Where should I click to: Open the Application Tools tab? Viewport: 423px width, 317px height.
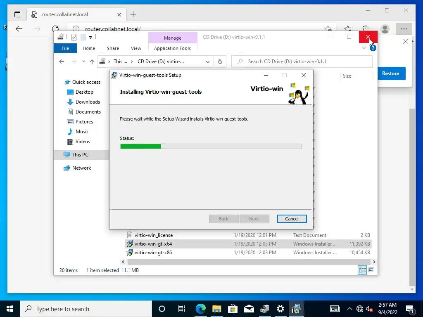(x=172, y=48)
